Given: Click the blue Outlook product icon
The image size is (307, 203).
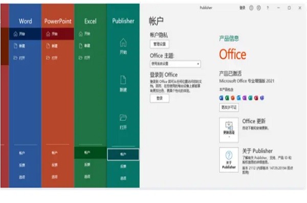Looking at the screenshot, I should (x=238, y=98).
